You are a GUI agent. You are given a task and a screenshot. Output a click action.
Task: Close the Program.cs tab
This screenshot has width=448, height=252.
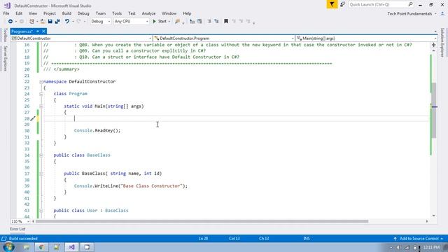click(43, 31)
